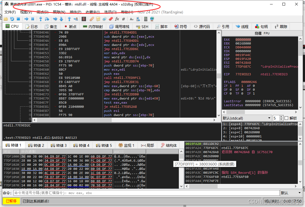Open the 视图(V) menu
Viewport: 305px width, 207px height.
[x=26, y=12]
